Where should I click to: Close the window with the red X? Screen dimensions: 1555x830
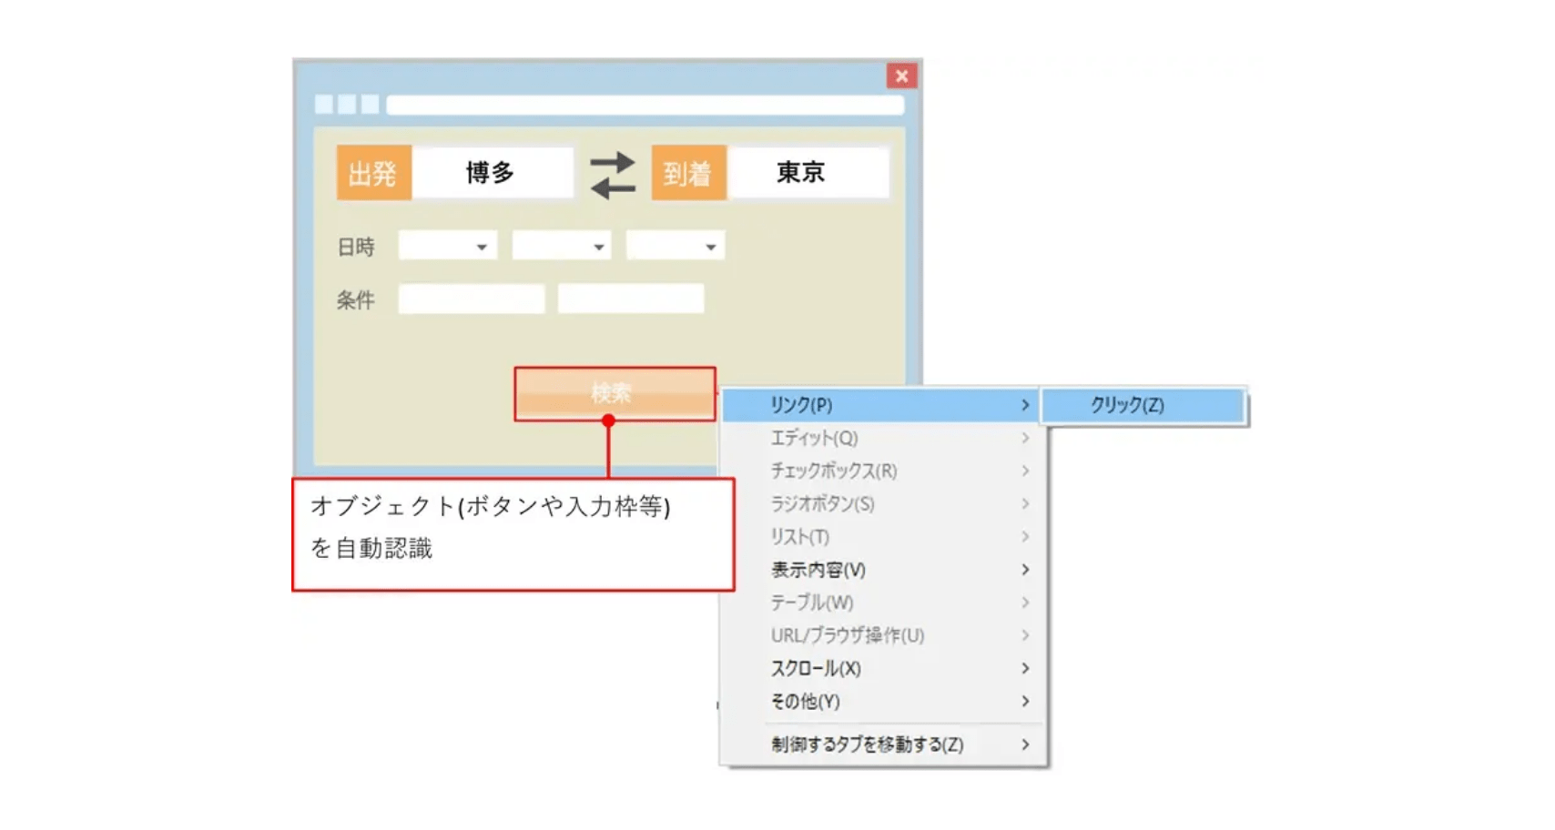900,76
